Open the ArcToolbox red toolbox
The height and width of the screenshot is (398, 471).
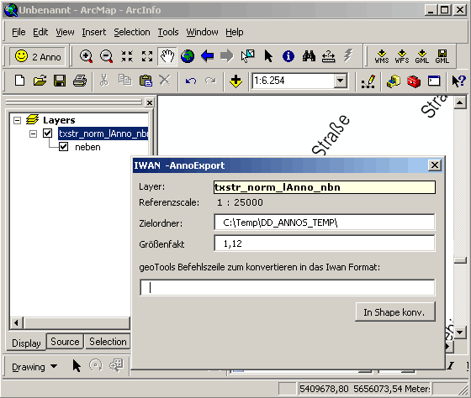tap(414, 81)
